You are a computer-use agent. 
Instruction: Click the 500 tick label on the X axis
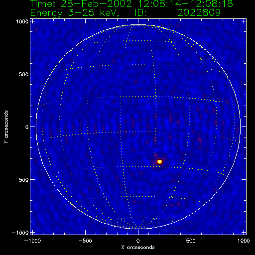click(191, 241)
